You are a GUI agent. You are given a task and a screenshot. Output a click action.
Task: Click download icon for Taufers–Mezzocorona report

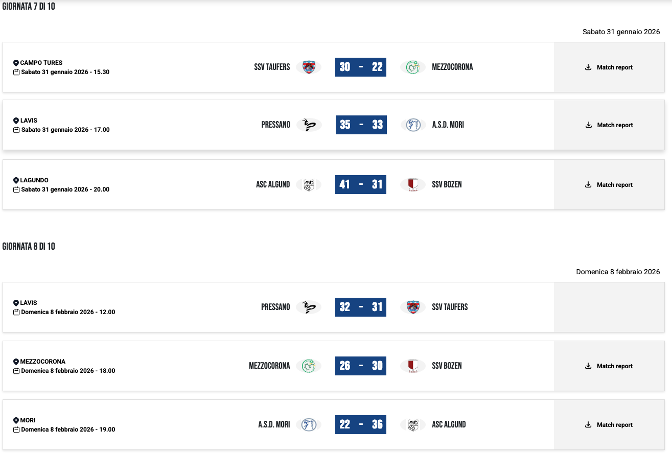pos(588,67)
